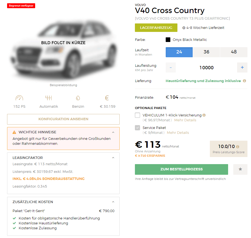
Task: Toggle the Service Paket checkbox
Action: pos(138,128)
